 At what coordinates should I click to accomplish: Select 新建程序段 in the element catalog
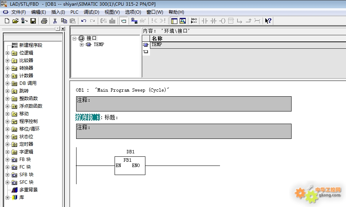point(31,45)
